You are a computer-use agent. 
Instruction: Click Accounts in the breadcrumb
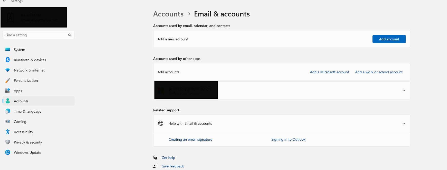168,14
